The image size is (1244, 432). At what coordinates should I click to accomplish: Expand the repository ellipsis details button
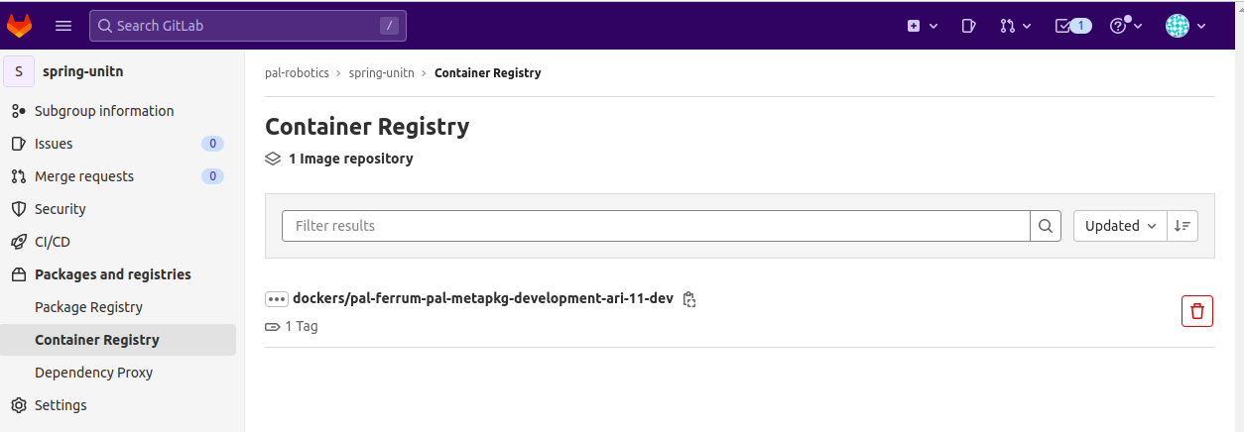277,299
